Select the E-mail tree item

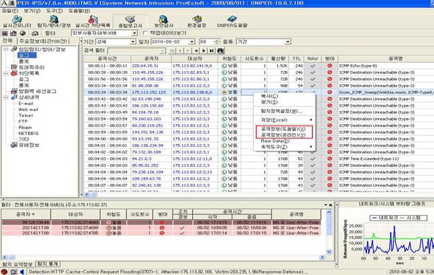[x=26, y=103]
